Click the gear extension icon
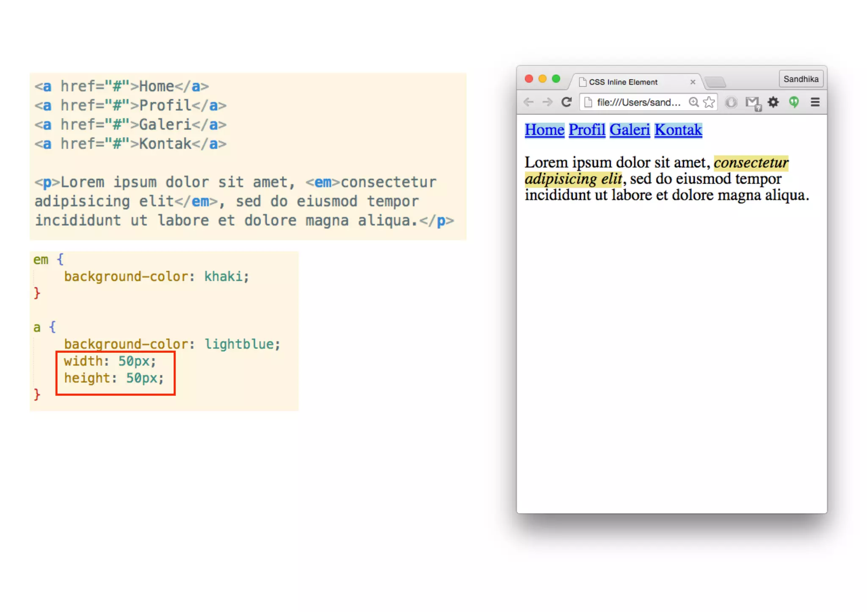Image resolution: width=867 pixels, height=612 pixels. (773, 102)
